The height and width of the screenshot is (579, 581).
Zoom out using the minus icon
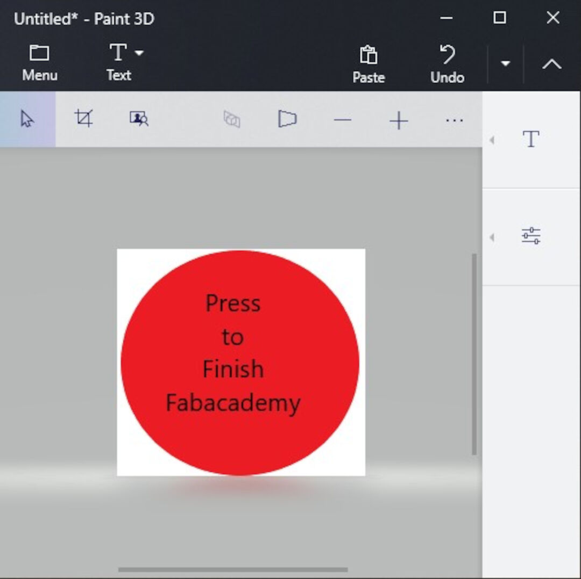click(x=343, y=120)
